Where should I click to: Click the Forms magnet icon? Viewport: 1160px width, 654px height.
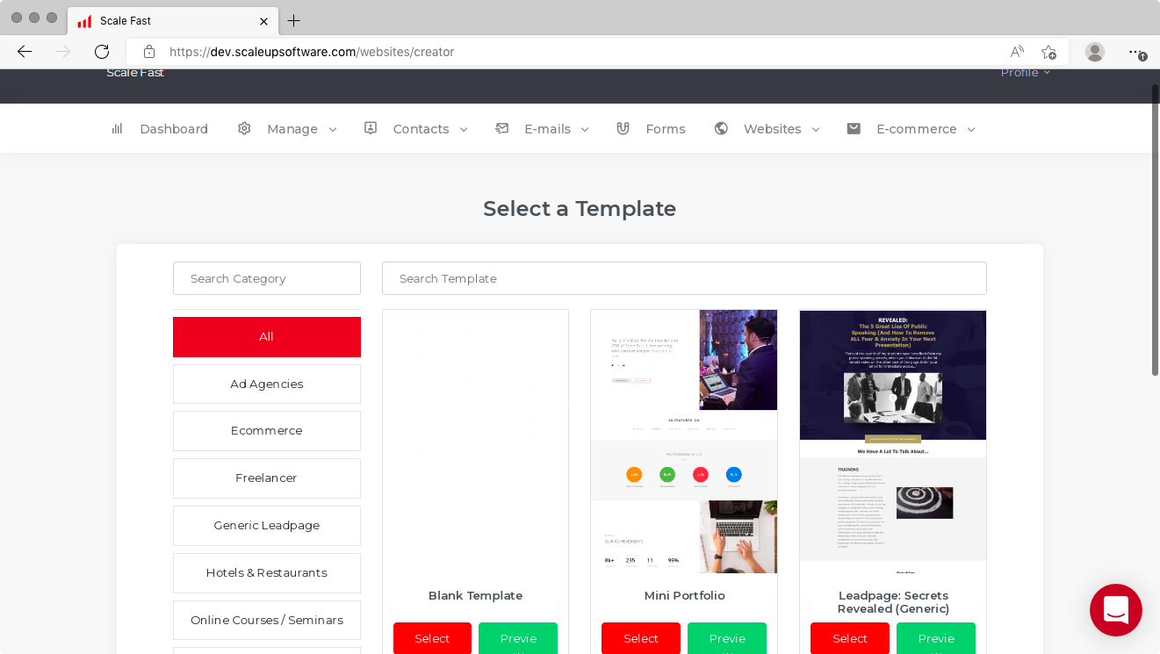coord(623,128)
